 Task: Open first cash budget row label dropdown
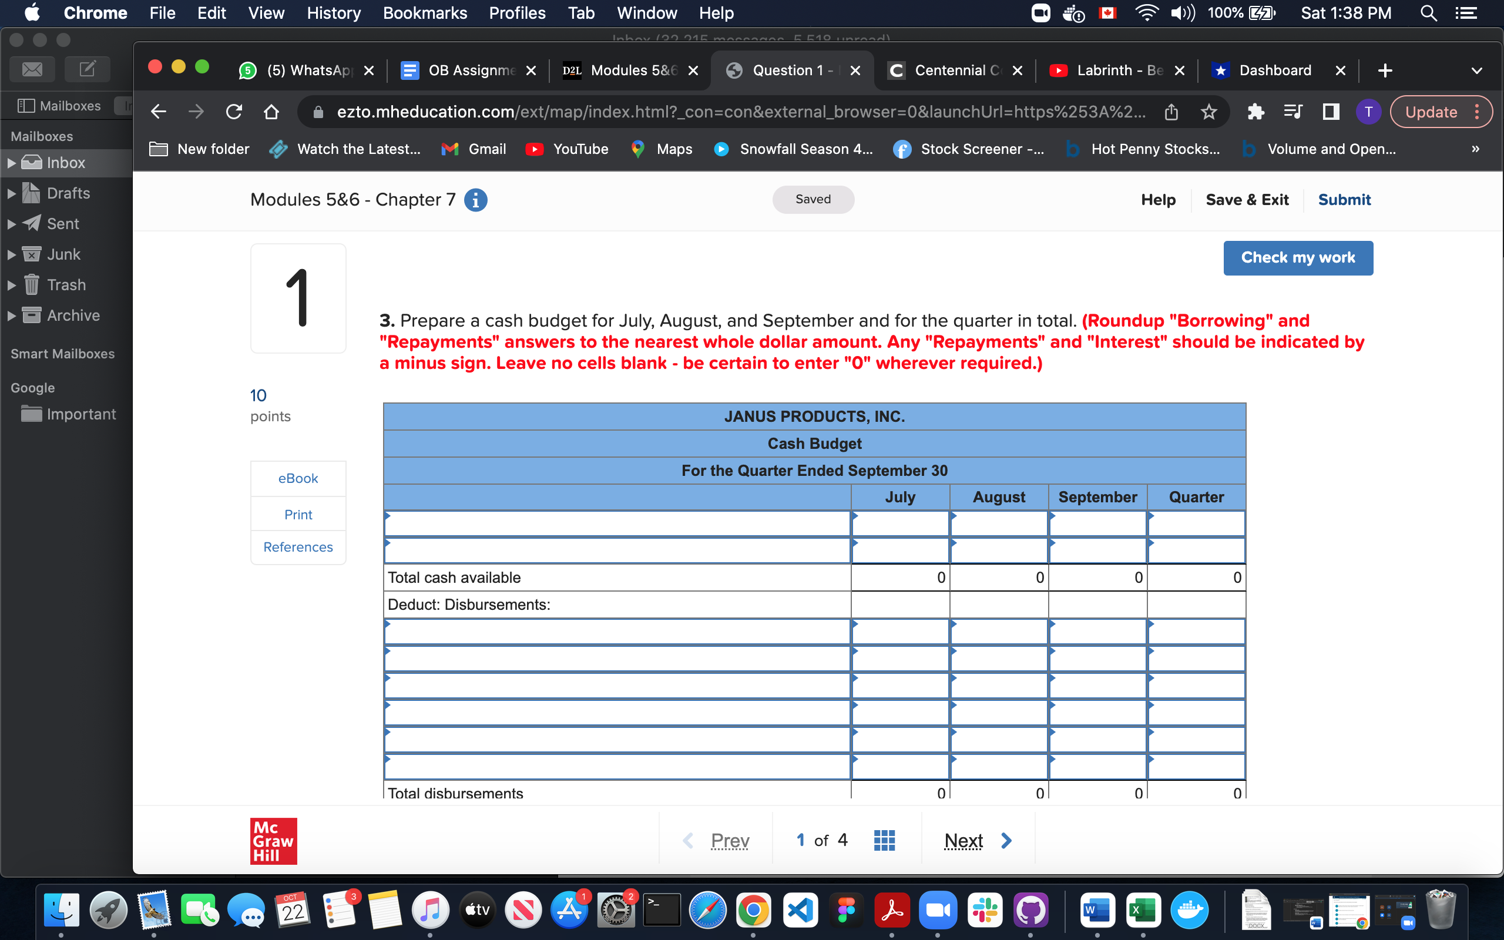[616, 524]
